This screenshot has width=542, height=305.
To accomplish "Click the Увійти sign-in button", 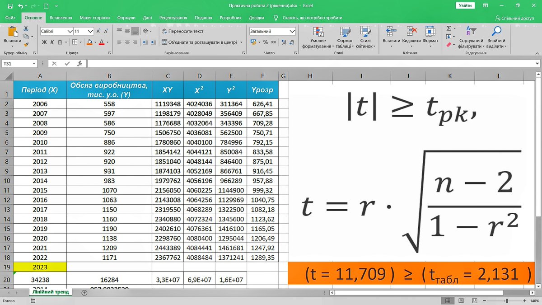I will pyautogui.click(x=465, y=6).
